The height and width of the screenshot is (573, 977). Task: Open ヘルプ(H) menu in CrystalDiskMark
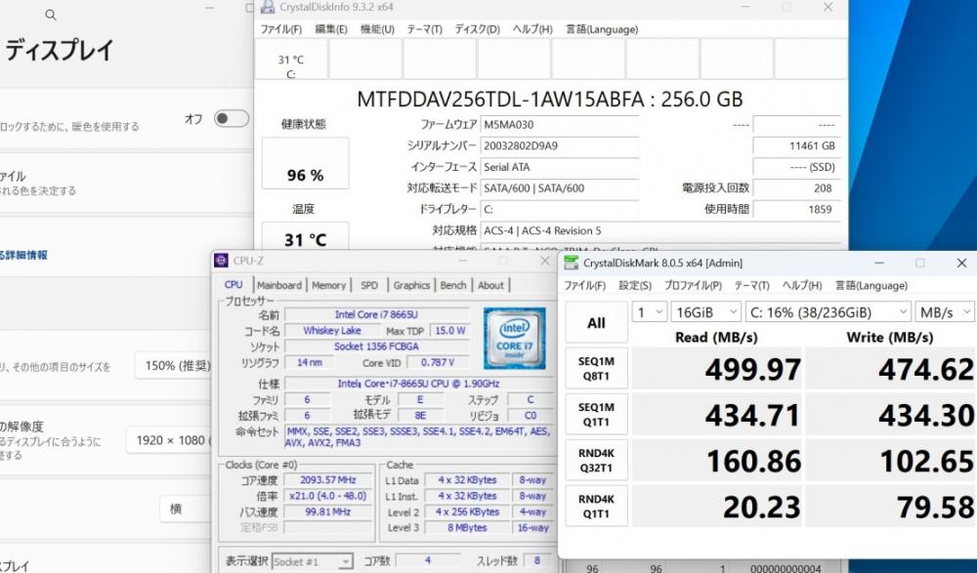802,285
